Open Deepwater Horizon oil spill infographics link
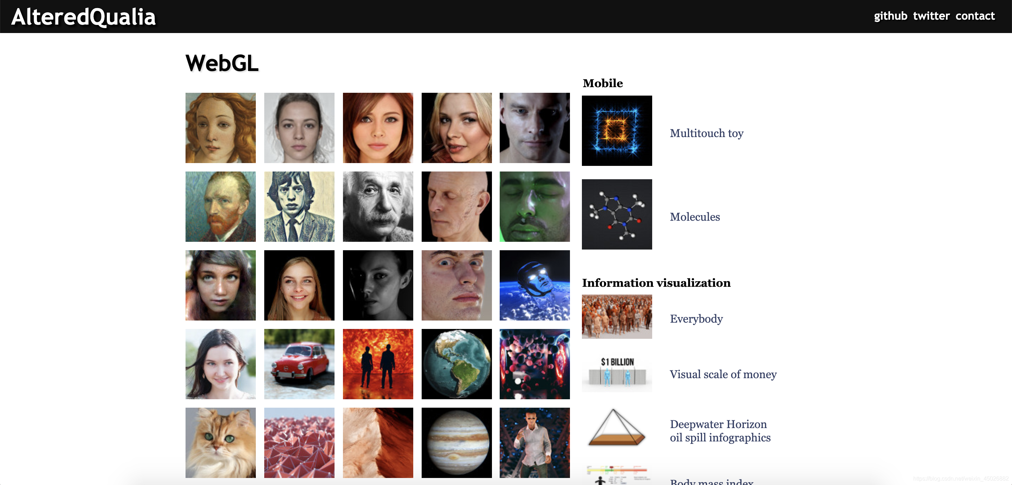This screenshot has height=485, width=1012. coord(720,431)
